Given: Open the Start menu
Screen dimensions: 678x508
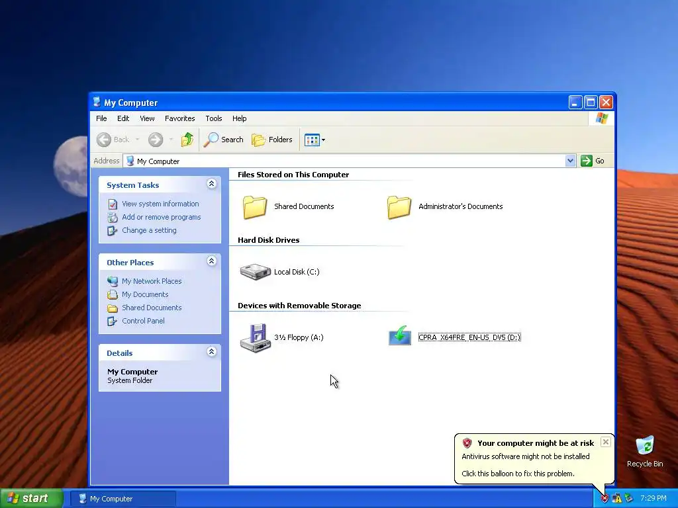Looking at the screenshot, I should (x=31, y=498).
